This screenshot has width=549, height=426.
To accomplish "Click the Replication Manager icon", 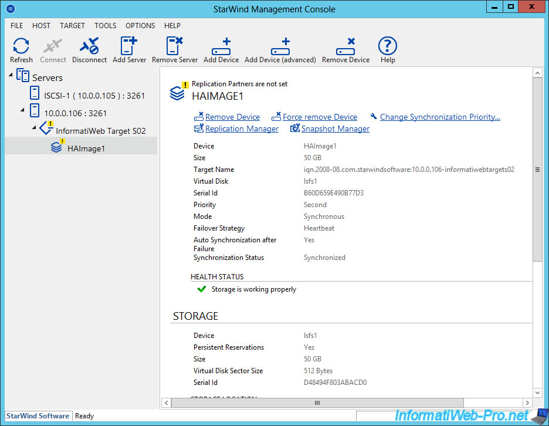I will (x=198, y=129).
